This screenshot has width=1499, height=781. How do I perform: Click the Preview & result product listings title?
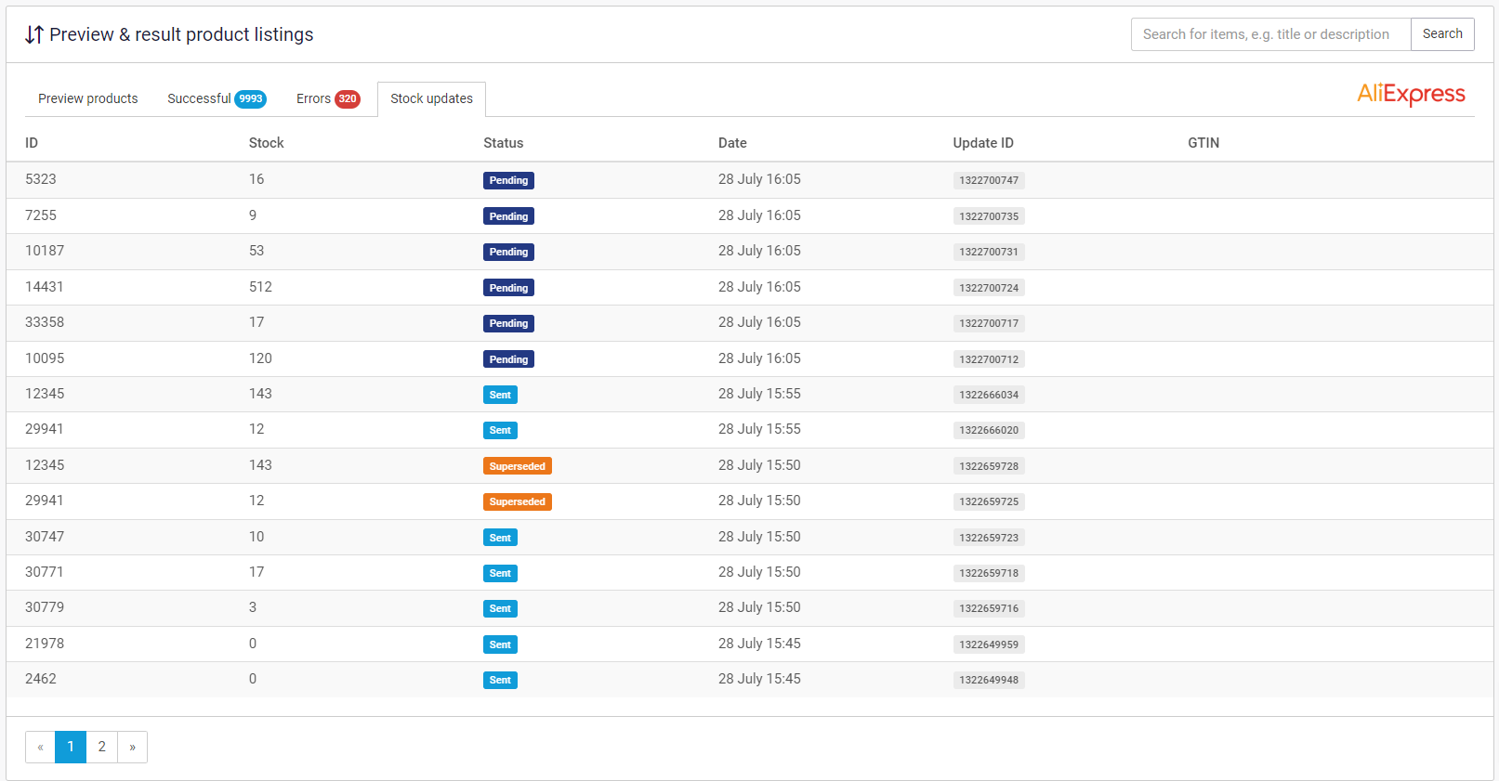[181, 34]
